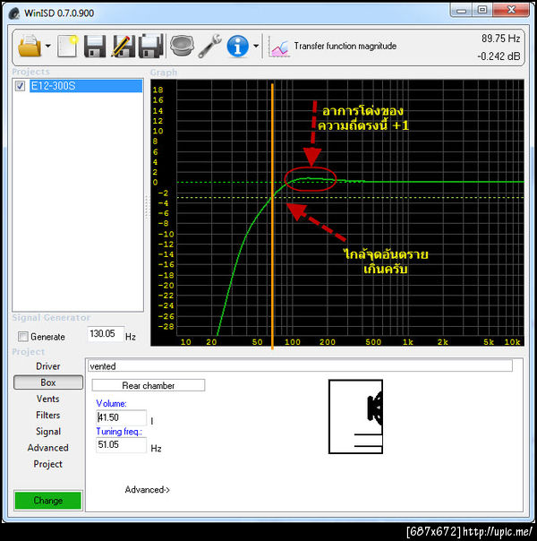The image size is (537, 541).
Task: Maximize the WinISD window
Action: pos(482,10)
